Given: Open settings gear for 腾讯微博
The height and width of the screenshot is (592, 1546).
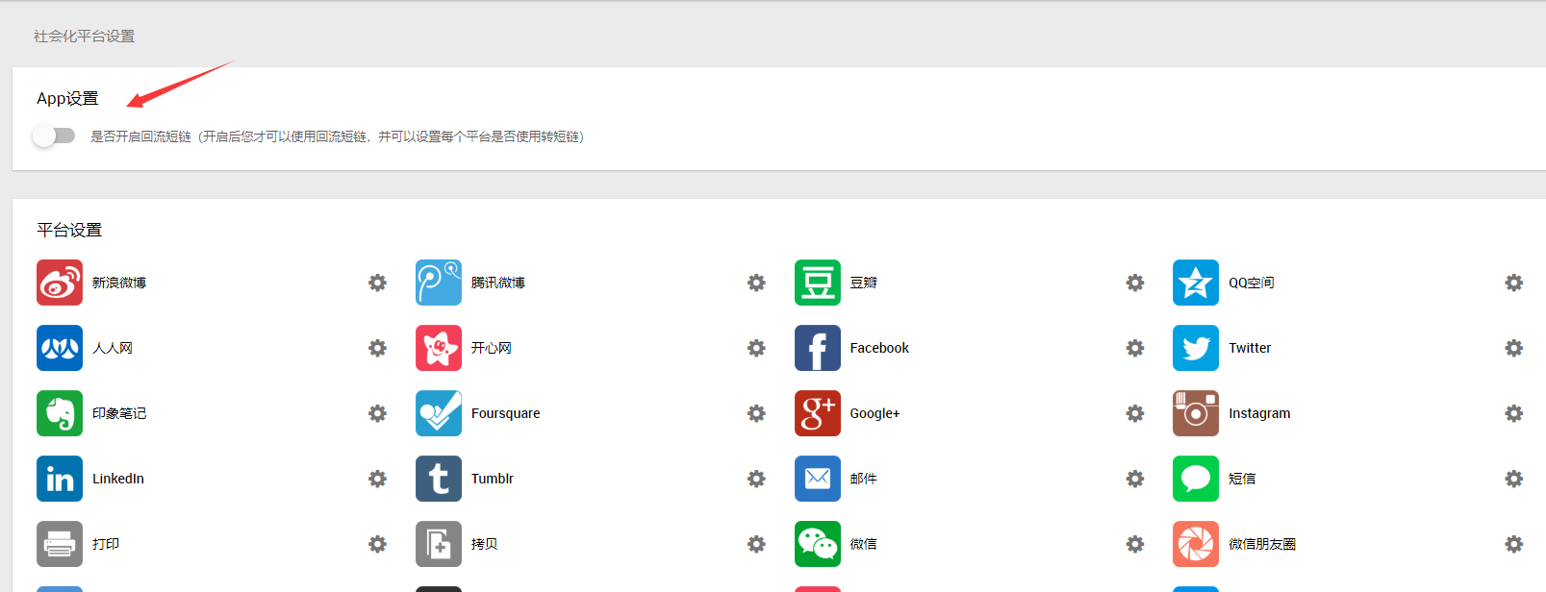Looking at the screenshot, I should point(756,283).
